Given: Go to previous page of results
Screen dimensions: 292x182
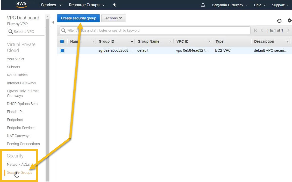Looking at the screenshot, I should pyautogui.click(x=262, y=30).
